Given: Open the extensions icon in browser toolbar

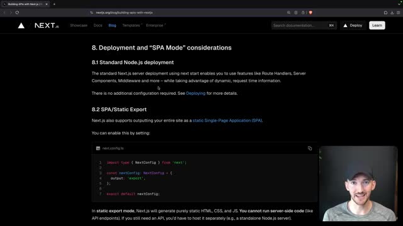Looking at the screenshot, I should click(385, 13).
